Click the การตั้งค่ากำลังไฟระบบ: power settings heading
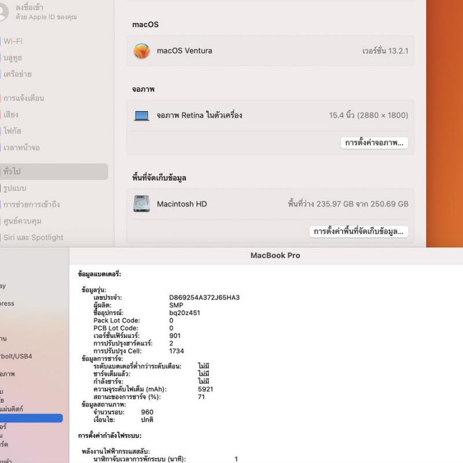Screen dimensions: 463x463 tap(110, 436)
